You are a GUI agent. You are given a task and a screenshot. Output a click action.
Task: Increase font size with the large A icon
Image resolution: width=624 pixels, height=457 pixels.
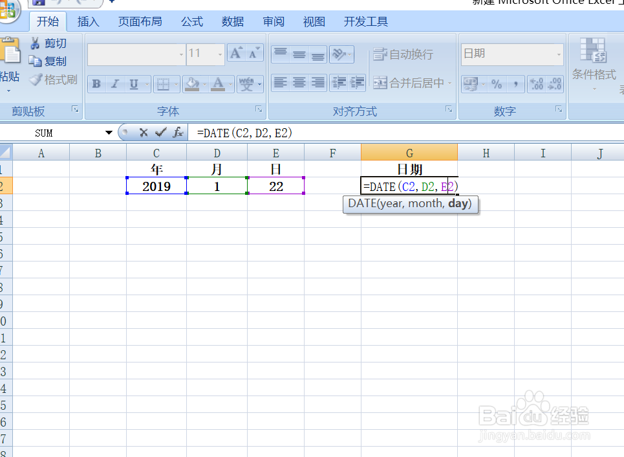(x=236, y=53)
